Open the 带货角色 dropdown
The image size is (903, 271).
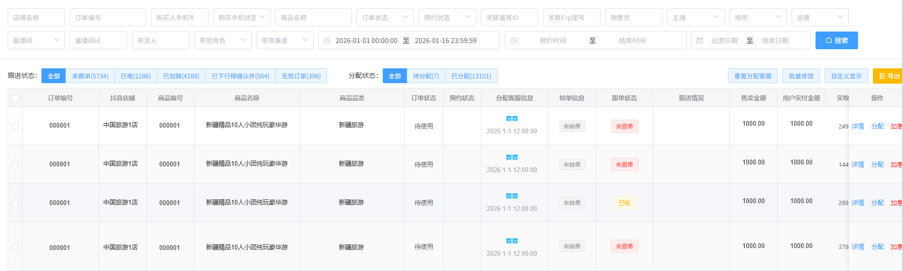tap(223, 40)
